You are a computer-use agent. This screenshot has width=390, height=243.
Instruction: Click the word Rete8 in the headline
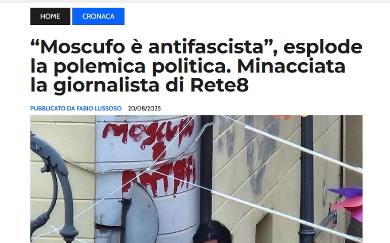pos(219,85)
